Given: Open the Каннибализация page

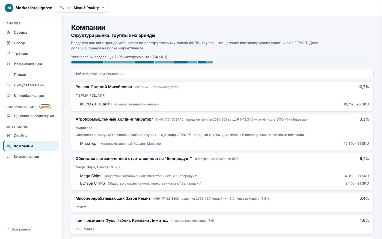Looking at the screenshot, I should pyautogui.click(x=31, y=96).
